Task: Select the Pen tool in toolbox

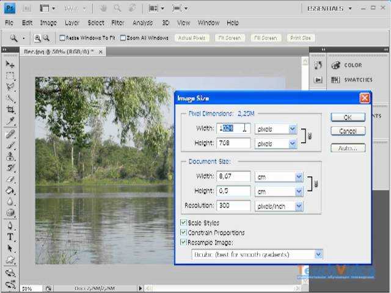Action: click(x=10, y=225)
